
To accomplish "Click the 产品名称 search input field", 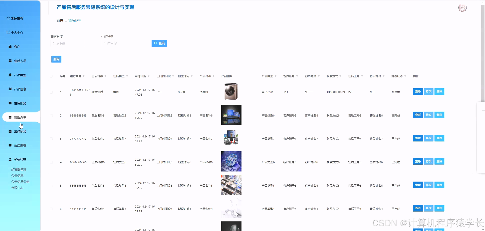I will 118,43.
